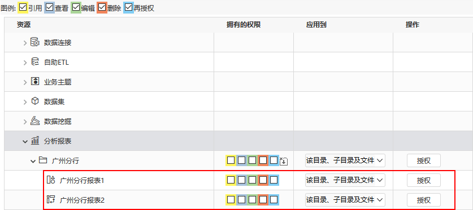Viewport: 473px width, 210px height.
Task: Click the 拥有的权限 column header
Action: (244, 25)
